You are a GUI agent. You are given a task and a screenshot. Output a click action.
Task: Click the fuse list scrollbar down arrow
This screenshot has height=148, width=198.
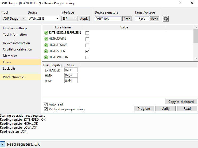196,59
